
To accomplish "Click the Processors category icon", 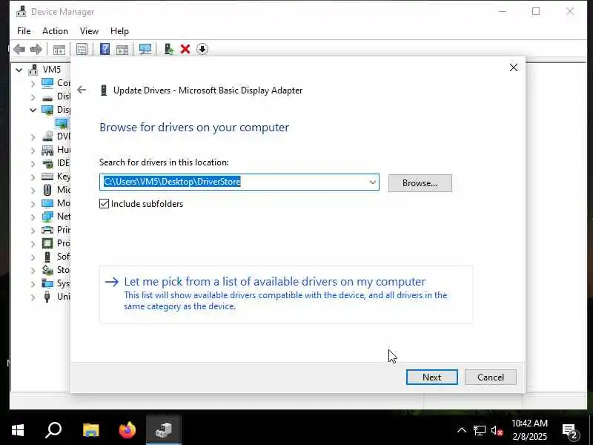I will pos(47,243).
